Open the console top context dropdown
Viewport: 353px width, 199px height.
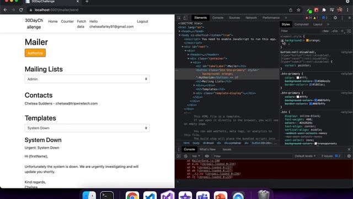point(196,156)
